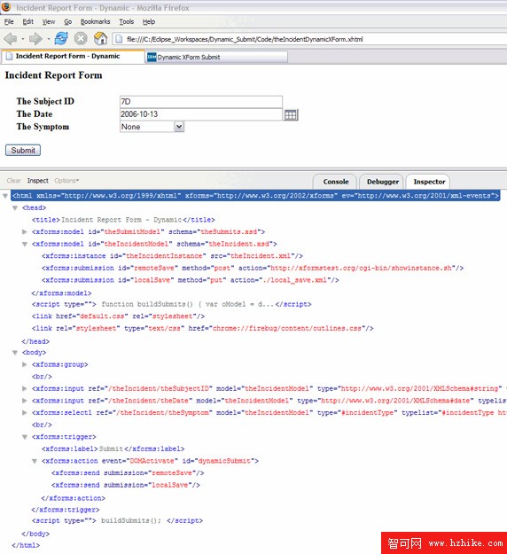
Task: Click the closing </html> tag
Action: [x=26, y=545]
